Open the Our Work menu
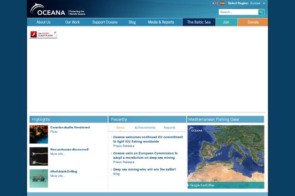295x196 pixels. click(72, 22)
